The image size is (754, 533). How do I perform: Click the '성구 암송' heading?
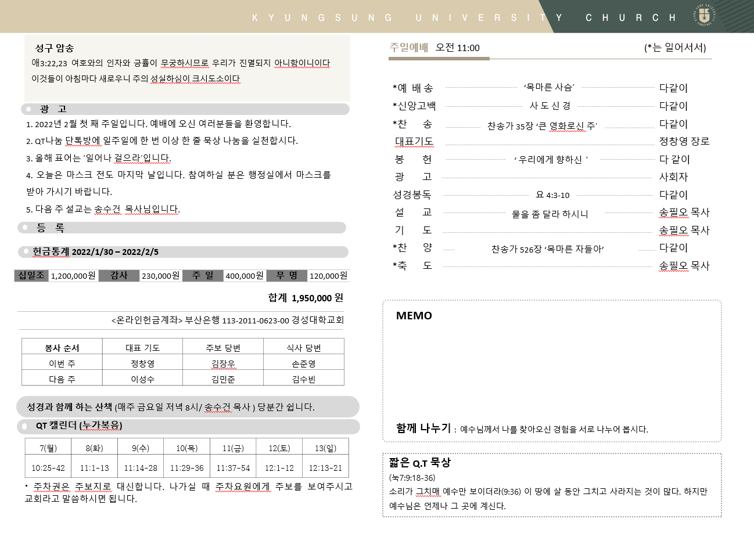point(54,48)
